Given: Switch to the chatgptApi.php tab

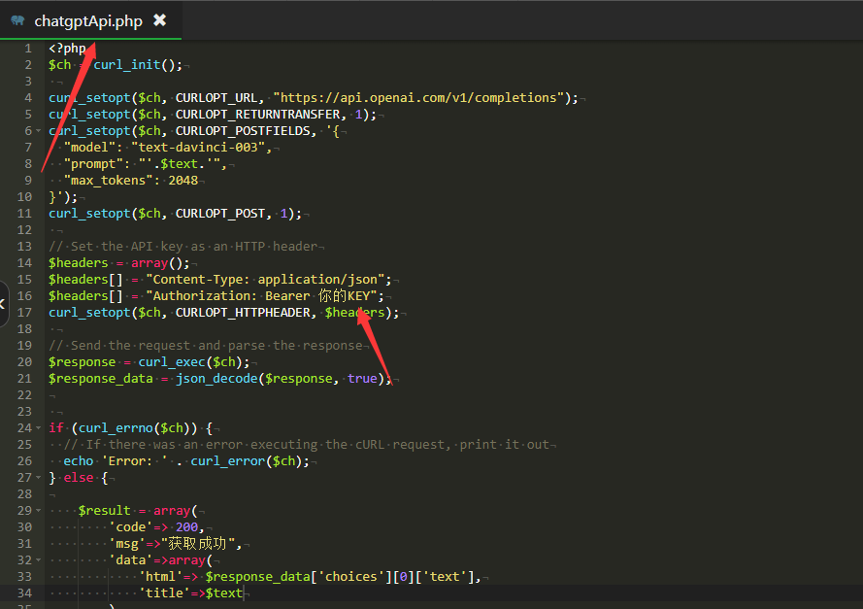Looking at the screenshot, I should pyautogui.click(x=87, y=20).
